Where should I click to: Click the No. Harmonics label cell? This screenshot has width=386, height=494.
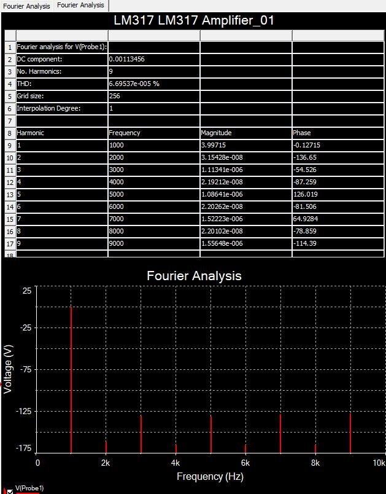coord(61,71)
